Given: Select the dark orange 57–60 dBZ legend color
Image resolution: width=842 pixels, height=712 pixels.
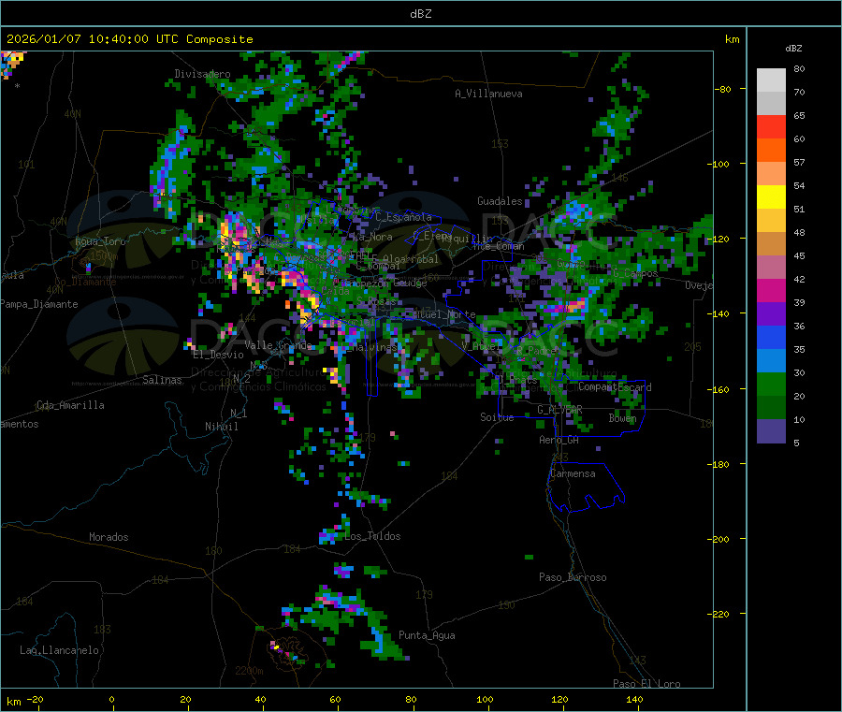Looking at the screenshot, I should [771, 151].
